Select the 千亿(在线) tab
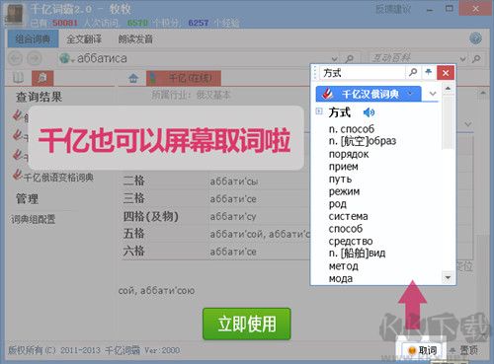 (184, 78)
